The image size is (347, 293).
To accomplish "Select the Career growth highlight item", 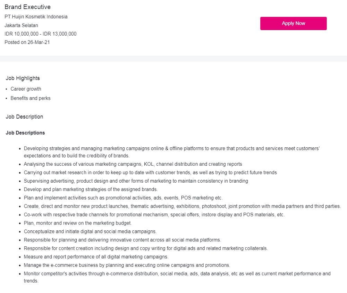I will (x=26, y=89).
